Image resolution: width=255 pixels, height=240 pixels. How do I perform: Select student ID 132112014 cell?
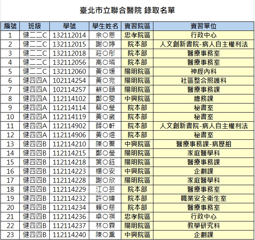click(70, 35)
